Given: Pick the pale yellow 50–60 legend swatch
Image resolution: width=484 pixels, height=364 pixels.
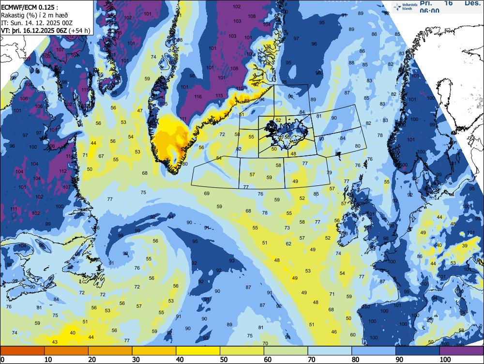Looking at the screenshot, I should pos(242,350).
